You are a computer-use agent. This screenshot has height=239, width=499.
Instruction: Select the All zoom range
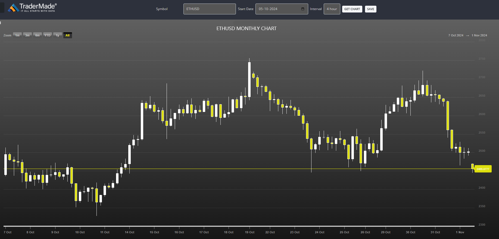click(x=68, y=35)
